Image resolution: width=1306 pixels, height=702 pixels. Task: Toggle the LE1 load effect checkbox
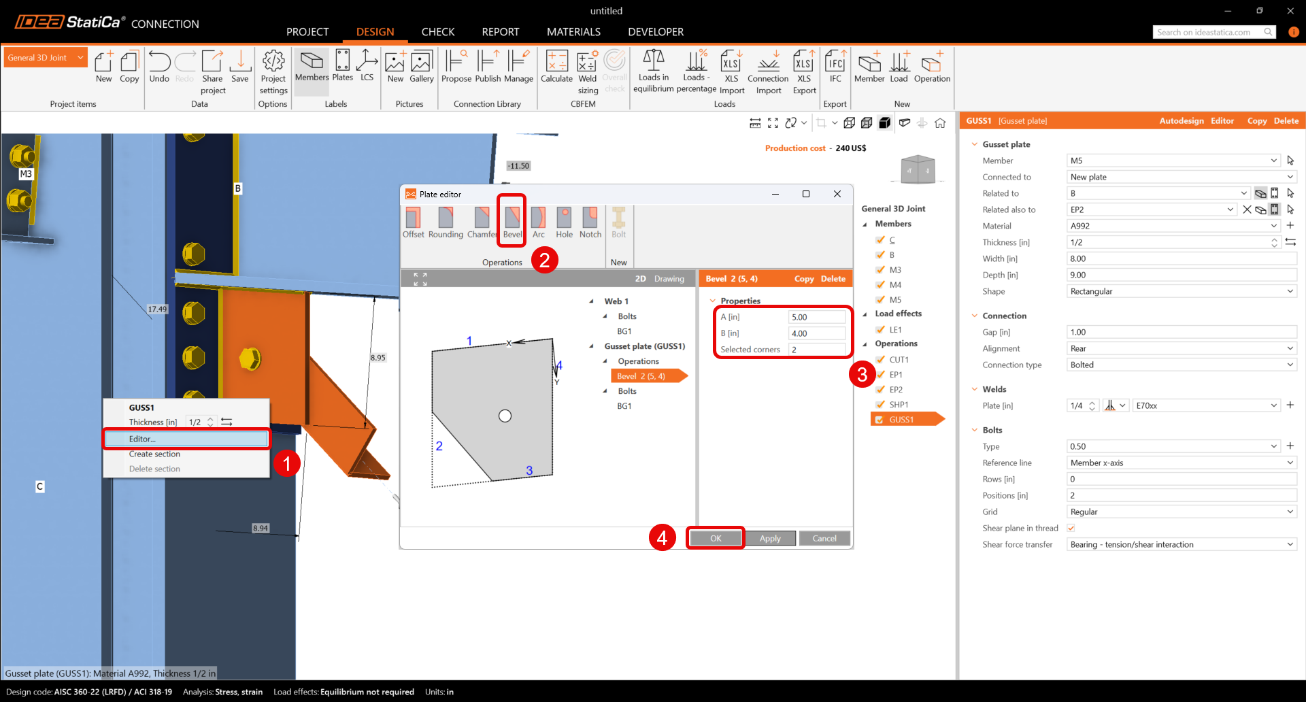coord(881,330)
